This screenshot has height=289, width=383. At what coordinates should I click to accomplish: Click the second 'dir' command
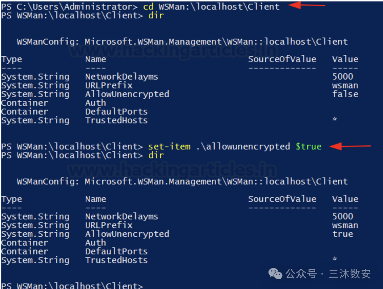156,155
